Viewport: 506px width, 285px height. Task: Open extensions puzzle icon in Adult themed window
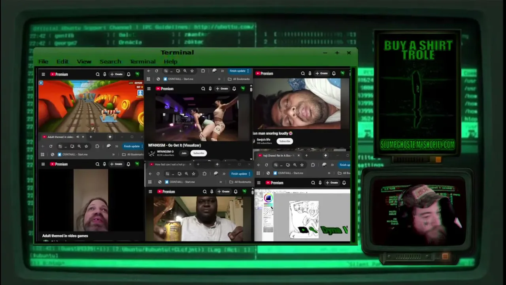[97, 146]
